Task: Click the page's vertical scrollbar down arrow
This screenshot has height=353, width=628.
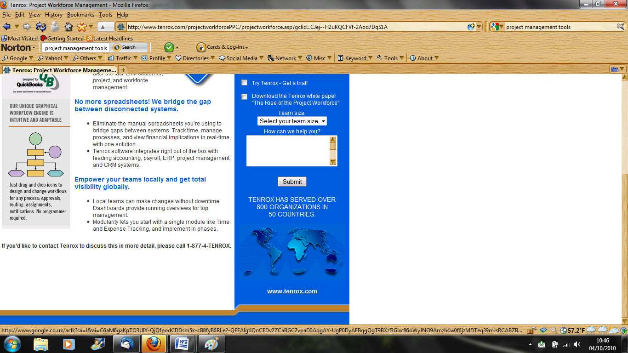Action: [624, 321]
